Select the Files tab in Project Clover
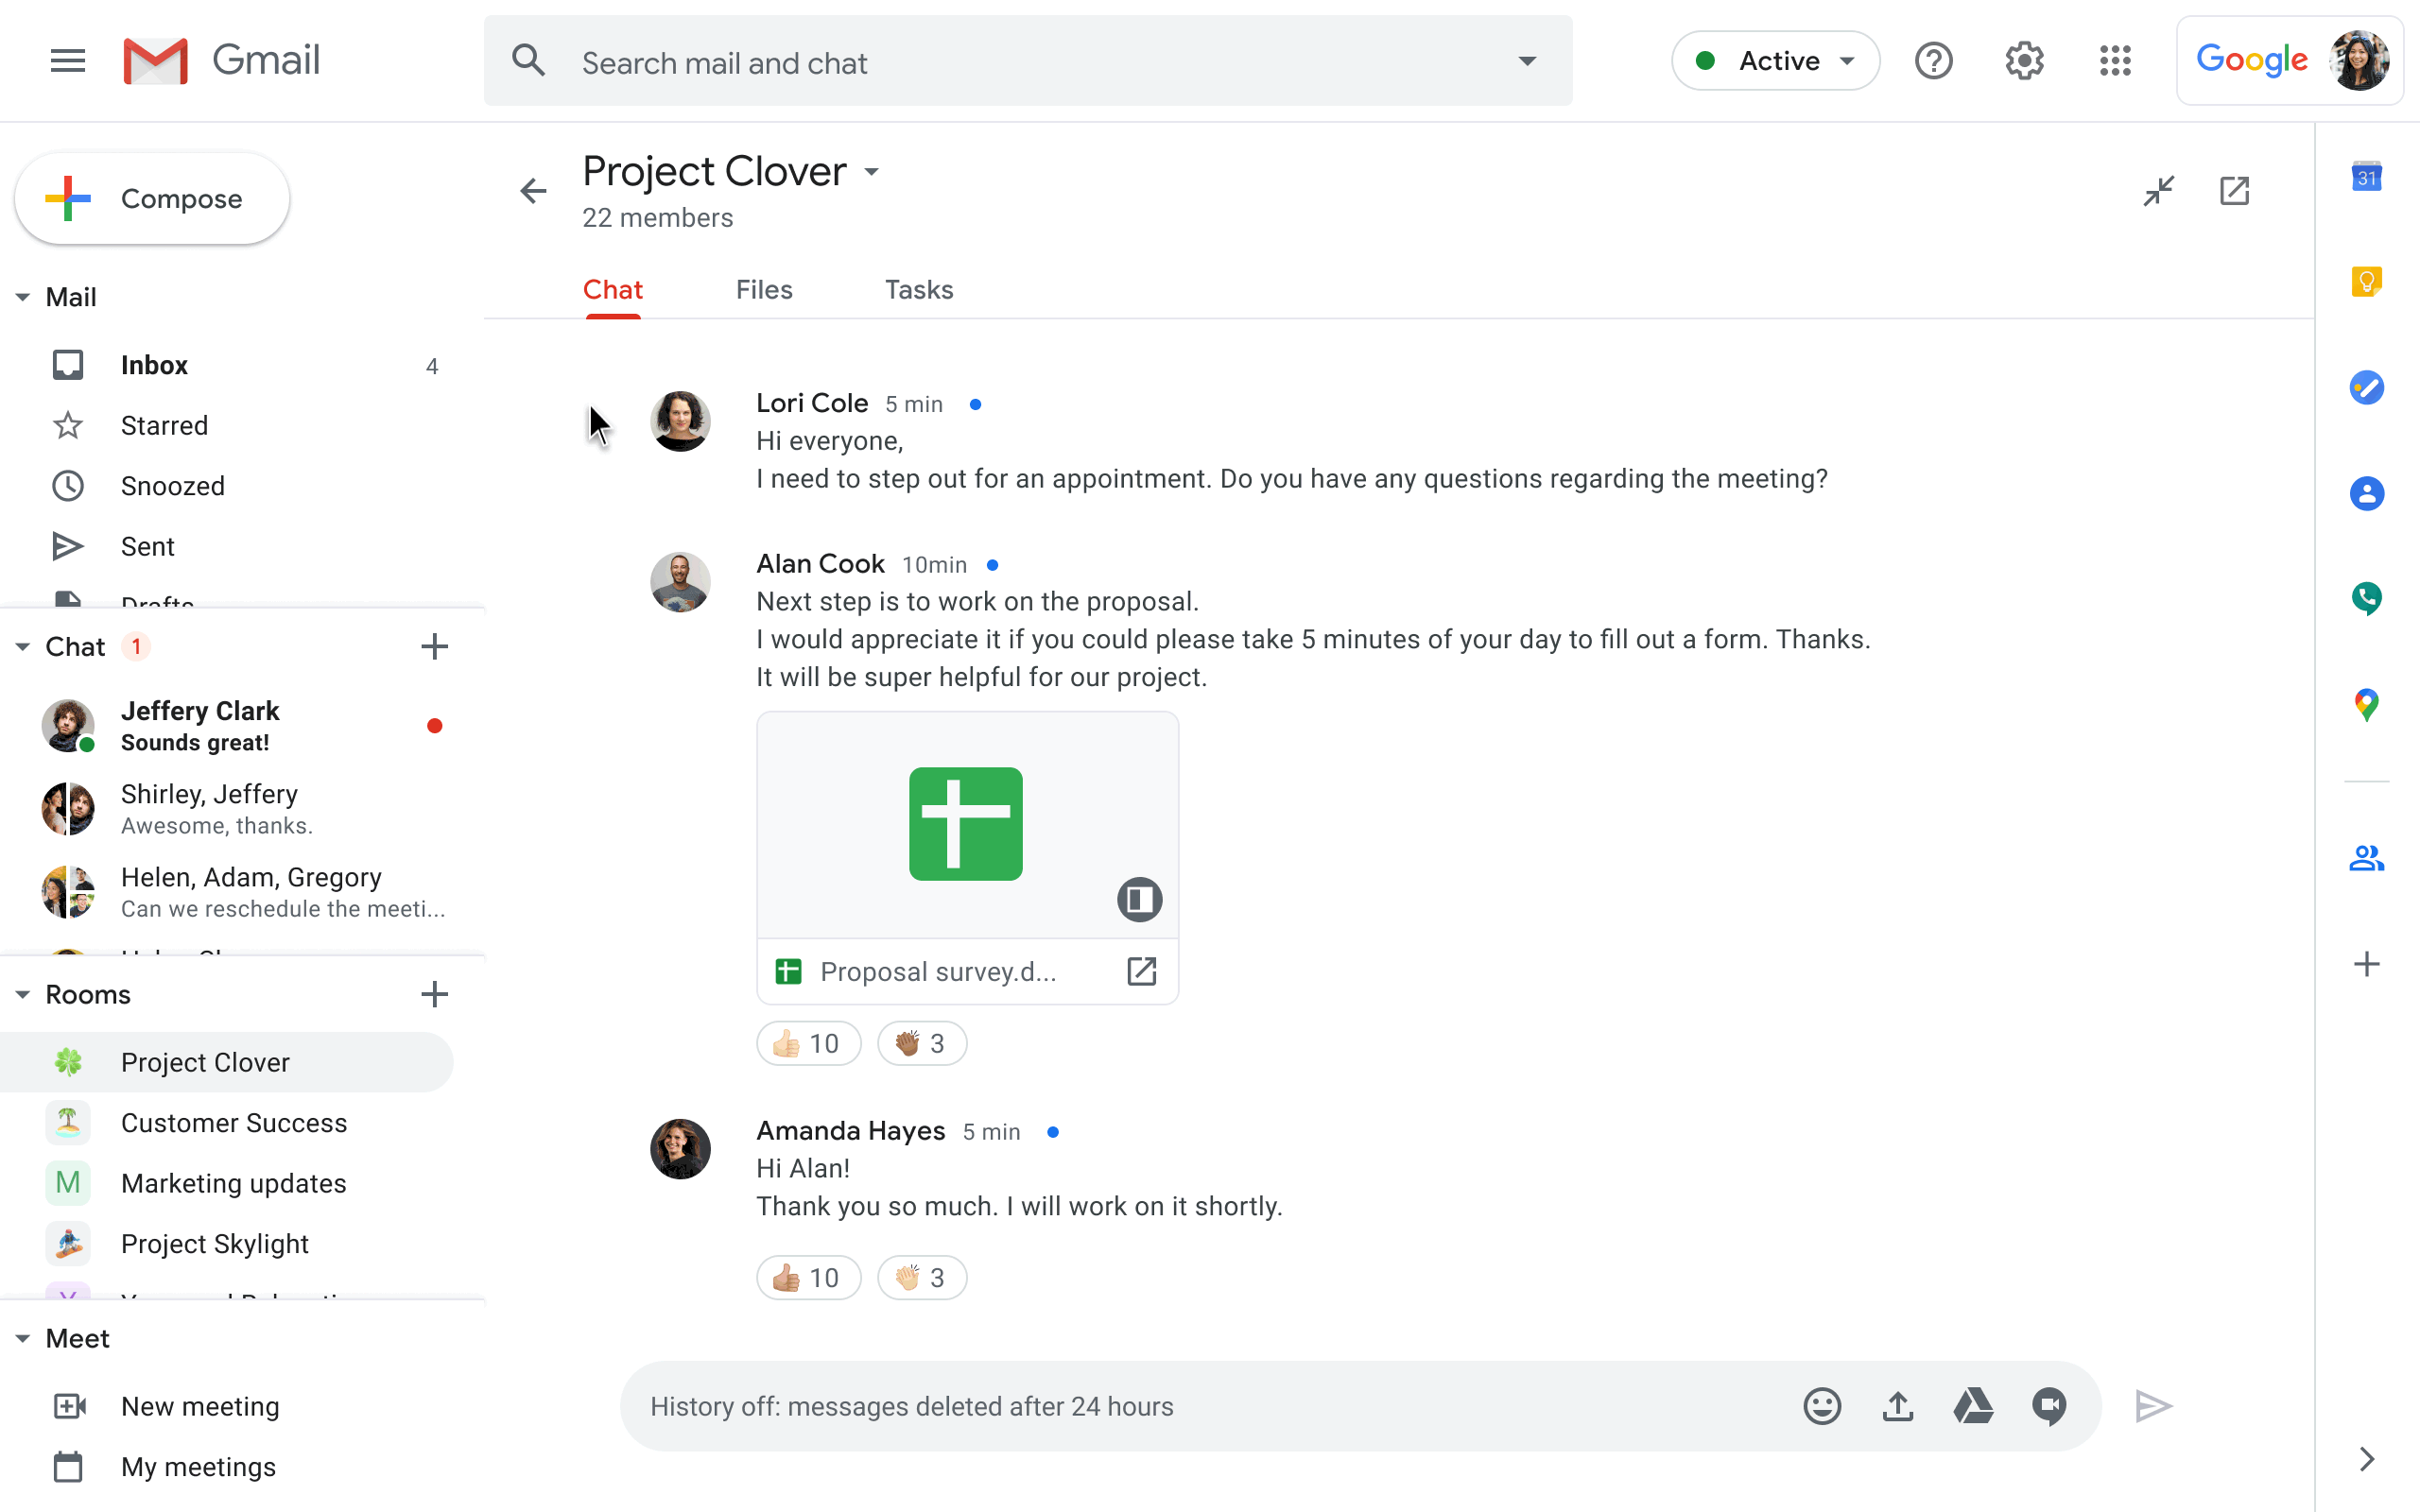2420x1512 pixels. point(761,289)
